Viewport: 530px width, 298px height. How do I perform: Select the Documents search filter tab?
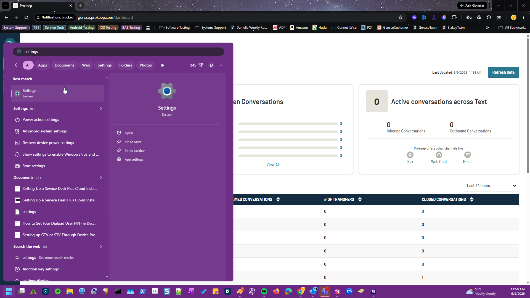point(64,65)
